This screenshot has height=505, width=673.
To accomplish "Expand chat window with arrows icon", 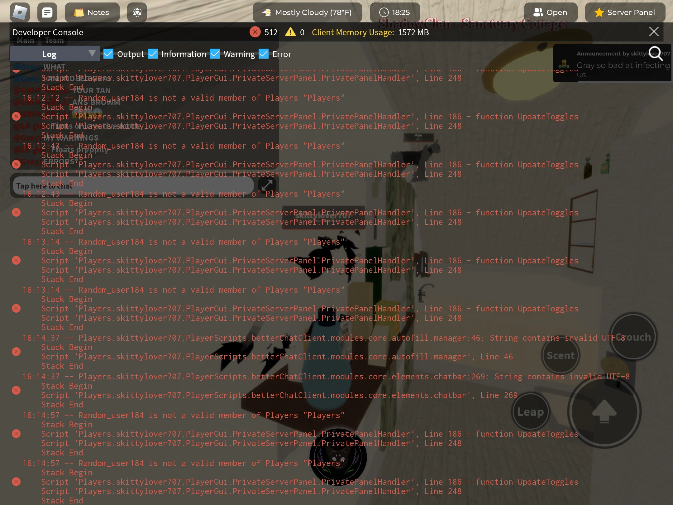I will point(267,185).
